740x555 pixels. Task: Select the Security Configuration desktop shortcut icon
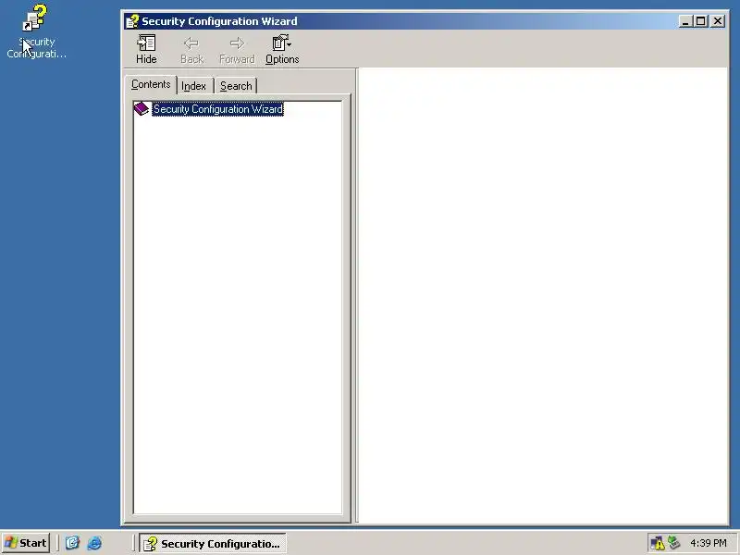pyautogui.click(x=35, y=31)
